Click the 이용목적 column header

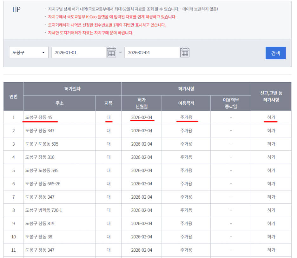186,103
